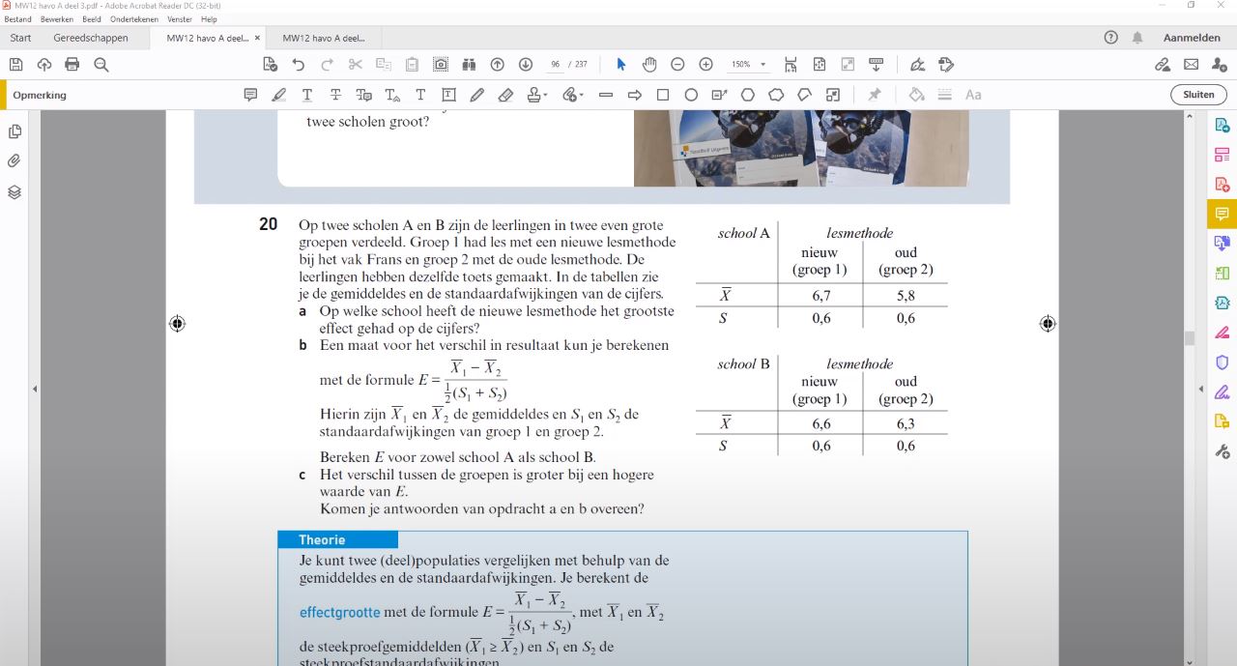1237x666 pixels.
Task: Select the arrow selection tool
Action: (621, 65)
